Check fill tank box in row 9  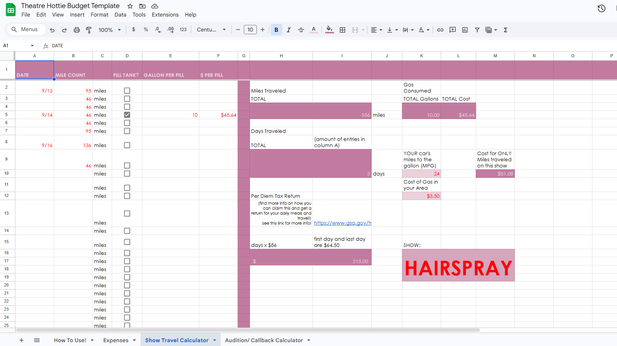coord(127,166)
